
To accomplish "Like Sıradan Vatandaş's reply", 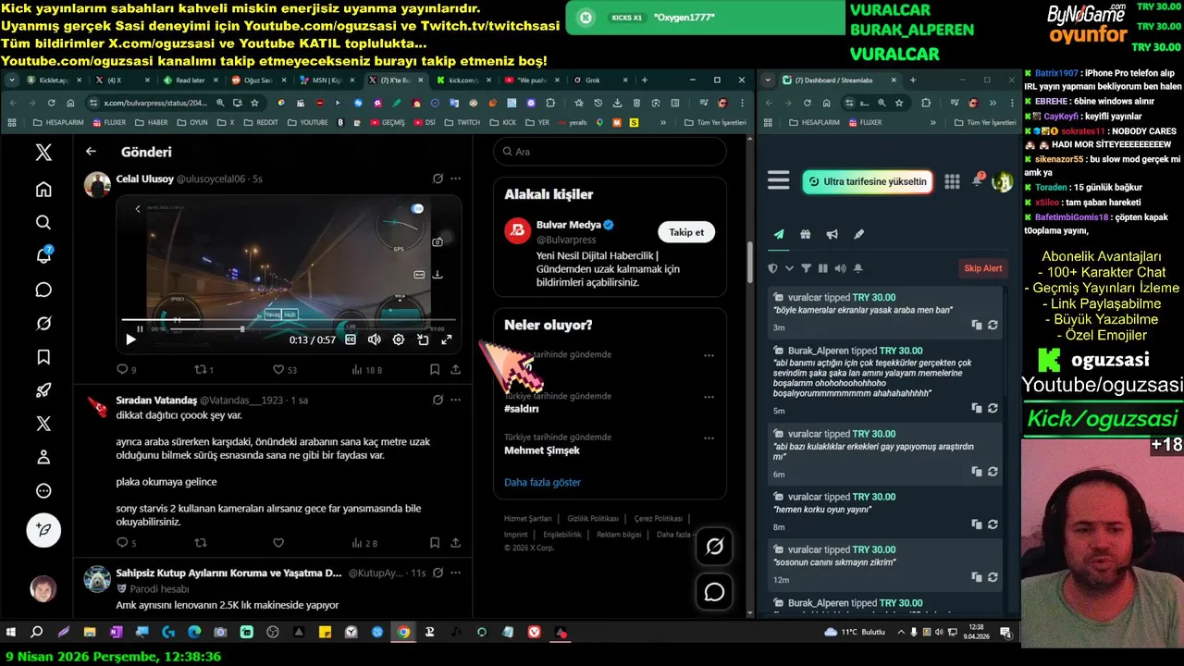I will coord(278,543).
